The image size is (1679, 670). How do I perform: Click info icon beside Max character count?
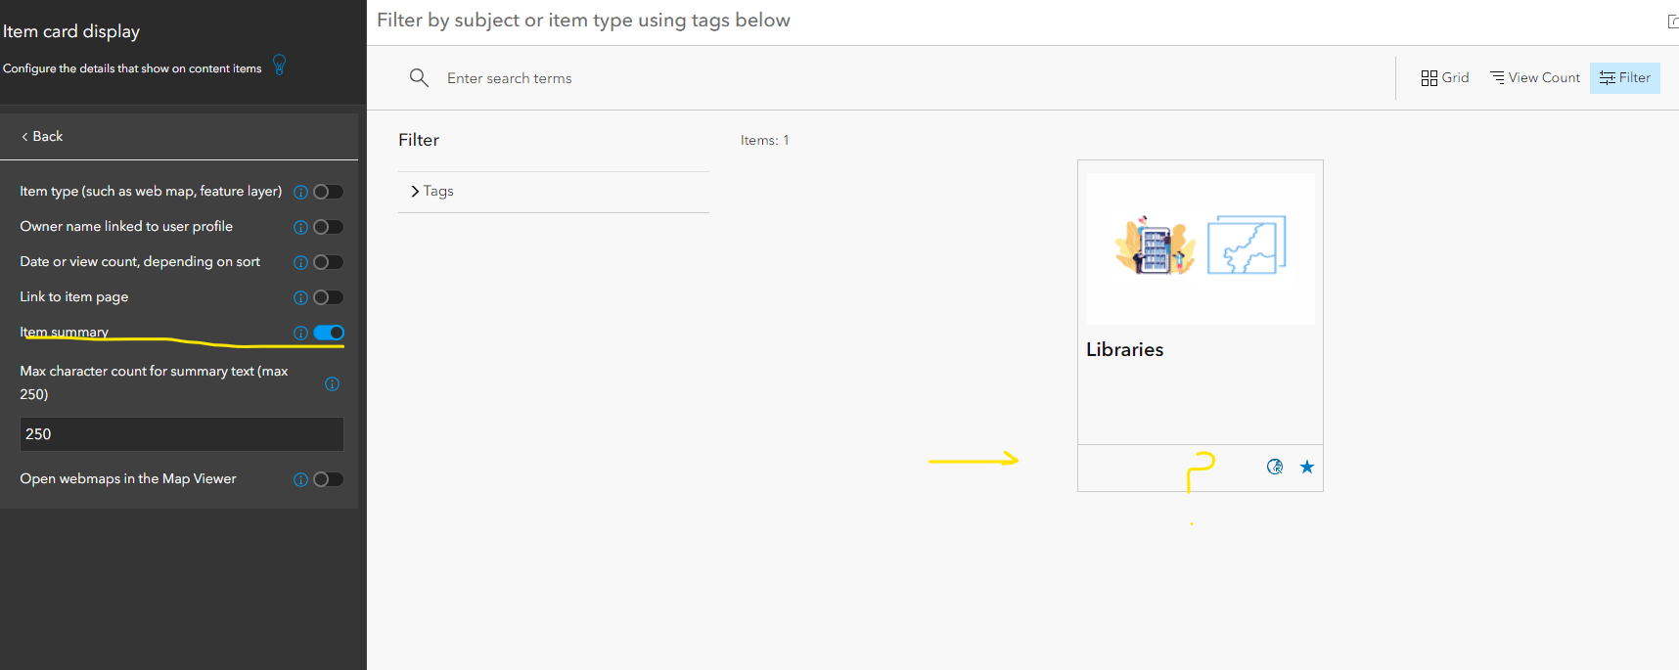(x=332, y=383)
